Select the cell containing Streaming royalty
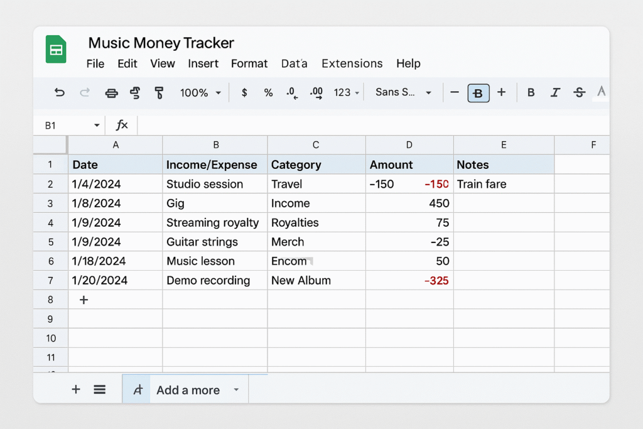The height and width of the screenshot is (429, 643). click(x=214, y=222)
